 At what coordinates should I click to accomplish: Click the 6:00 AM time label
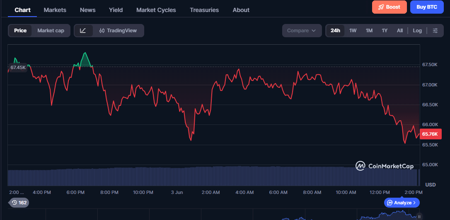(279, 192)
